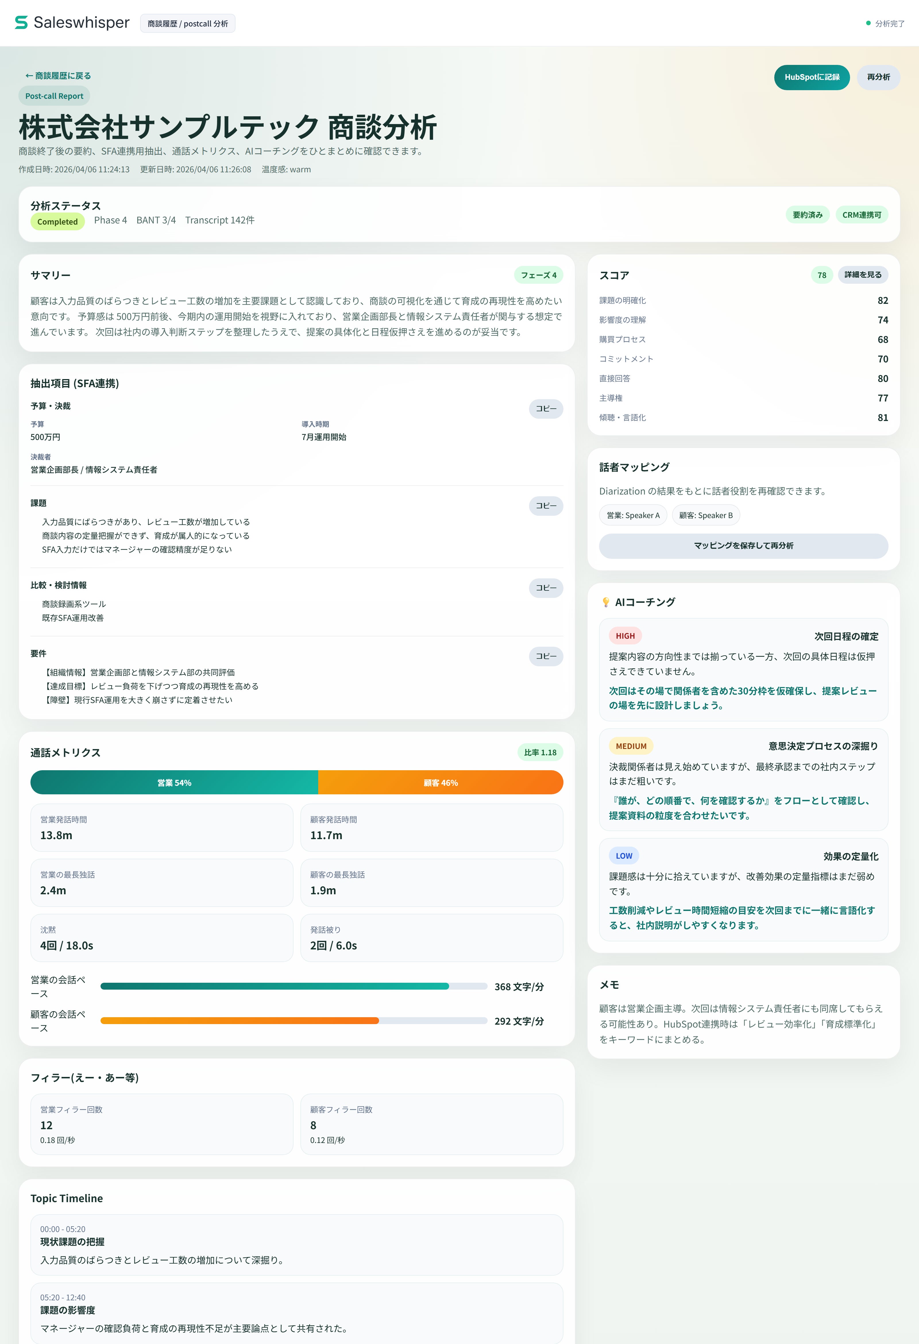Copy the 要件 section
Viewport: 919px width, 1344px height.
[545, 656]
